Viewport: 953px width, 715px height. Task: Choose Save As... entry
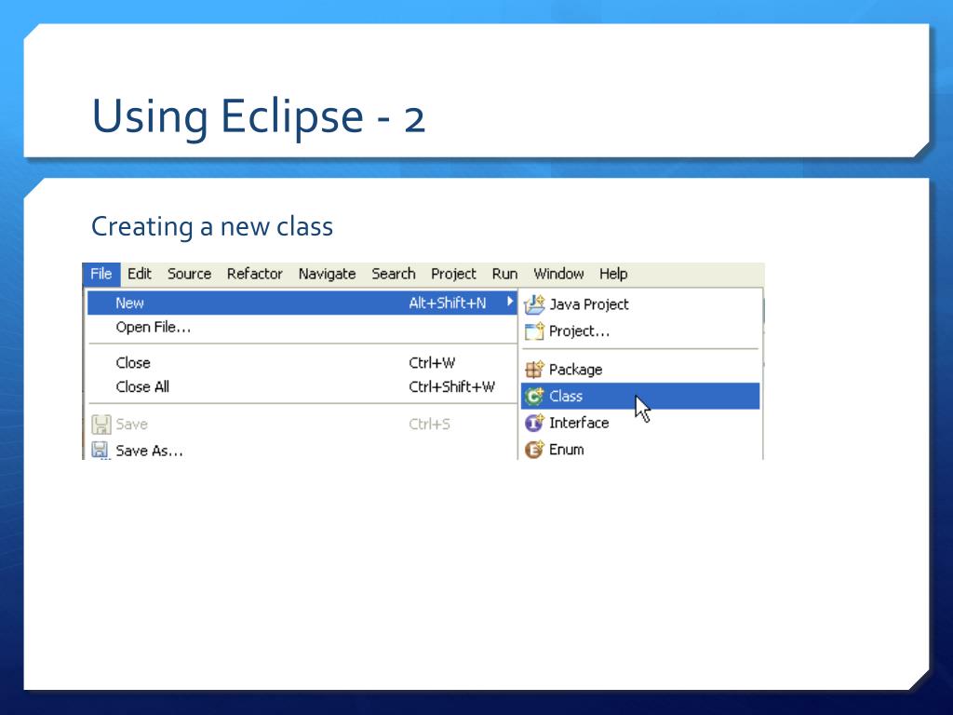tap(302, 451)
